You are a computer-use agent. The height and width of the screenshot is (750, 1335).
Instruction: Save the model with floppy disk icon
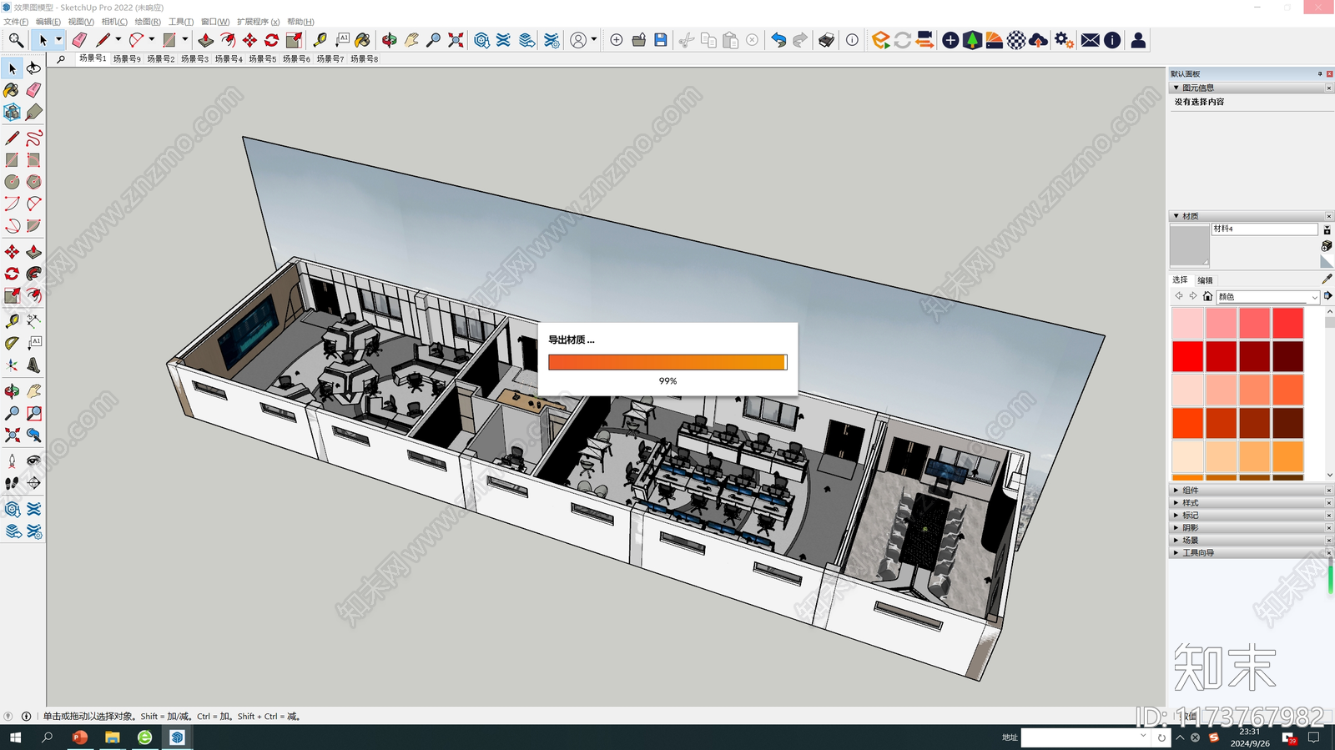pos(660,40)
